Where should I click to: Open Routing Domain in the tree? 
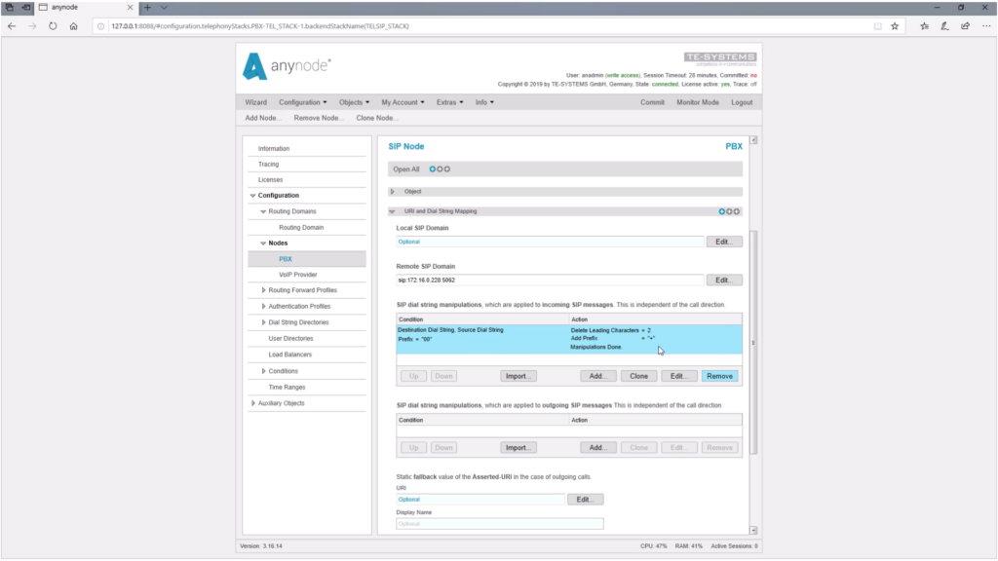point(301,228)
